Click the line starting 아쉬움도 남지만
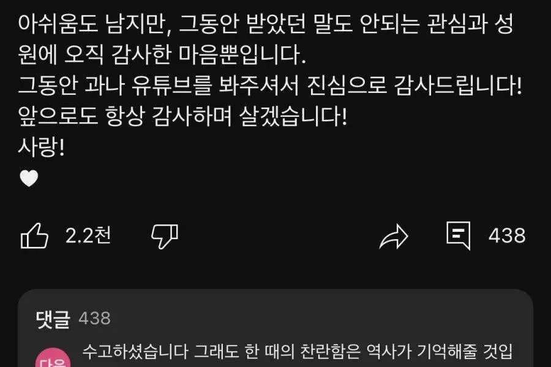 tap(266, 24)
